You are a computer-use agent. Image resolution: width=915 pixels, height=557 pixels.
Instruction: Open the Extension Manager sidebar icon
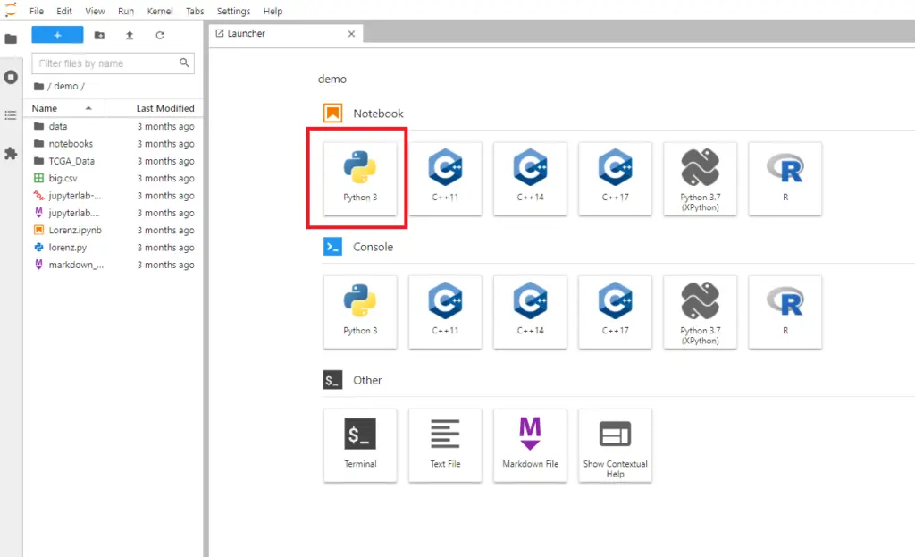[11, 154]
